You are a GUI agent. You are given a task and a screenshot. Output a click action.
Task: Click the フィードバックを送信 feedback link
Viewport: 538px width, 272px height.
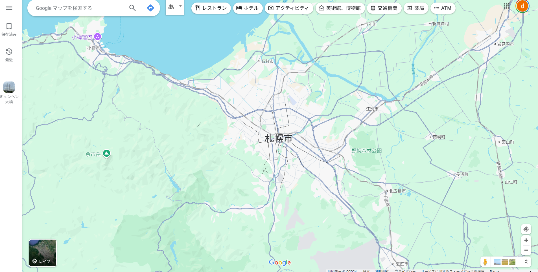[x=452, y=271]
